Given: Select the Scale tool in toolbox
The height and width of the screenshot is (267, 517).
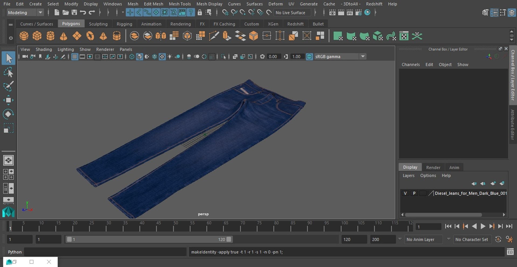Looking at the screenshot, I should (8, 128).
